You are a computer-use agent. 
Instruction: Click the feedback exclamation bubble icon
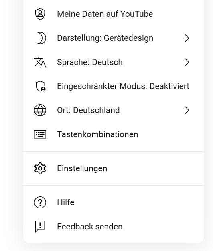(40, 227)
